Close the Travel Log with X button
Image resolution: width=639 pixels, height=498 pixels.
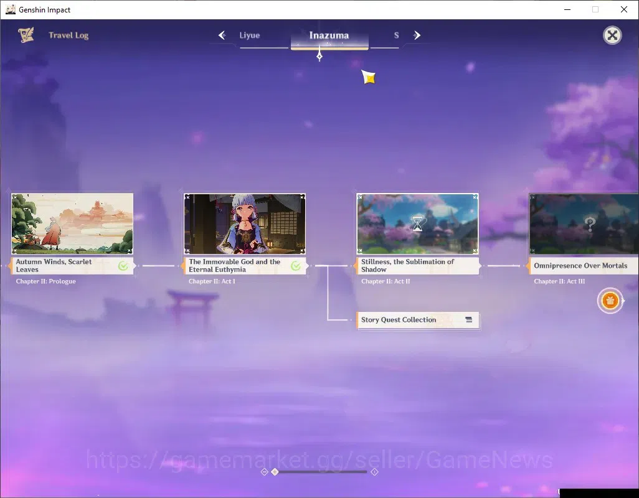pyautogui.click(x=612, y=35)
